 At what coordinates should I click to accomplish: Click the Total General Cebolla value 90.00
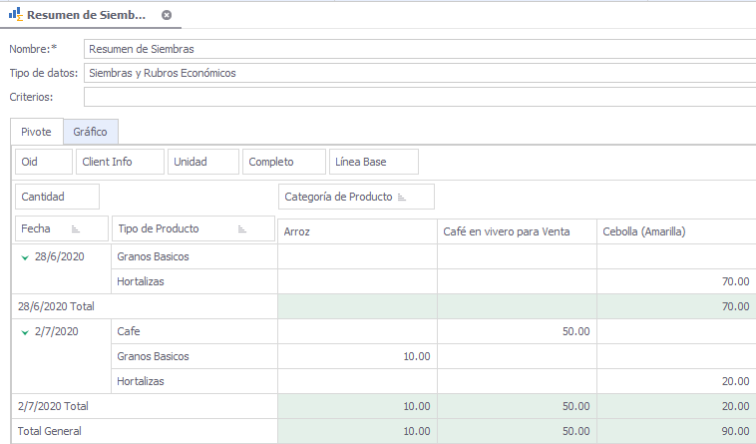click(x=735, y=432)
